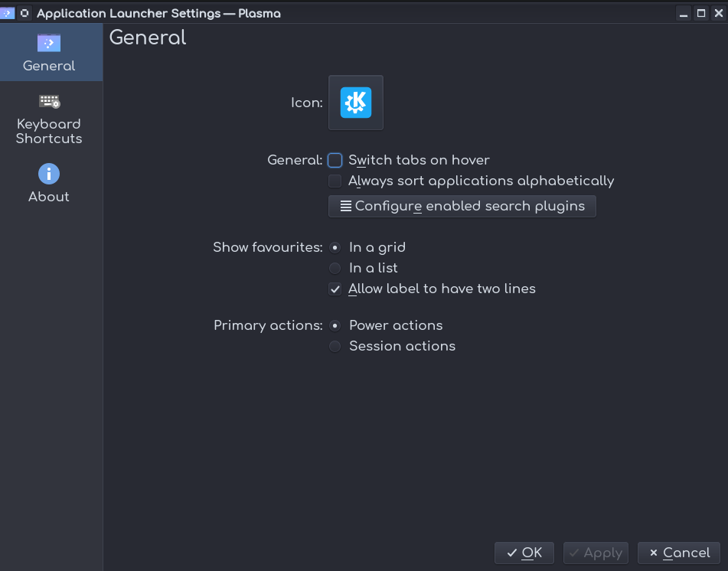Image resolution: width=728 pixels, height=571 pixels.
Task: Click Configure enabled search plugins
Action: pyautogui.click(x=462, y=206)
